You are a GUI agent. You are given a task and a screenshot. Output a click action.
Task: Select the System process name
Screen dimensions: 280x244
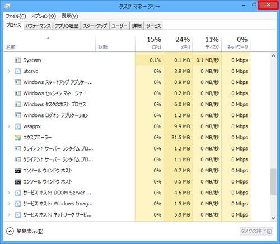(32, 60)
